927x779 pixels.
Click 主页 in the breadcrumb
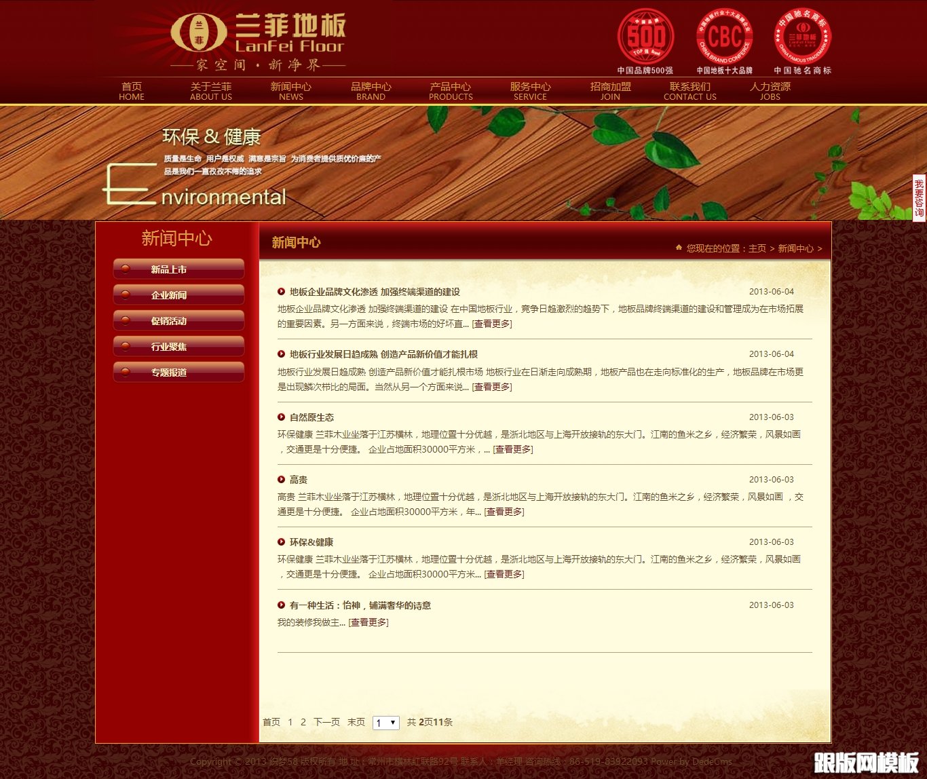[x=757, y=248]
